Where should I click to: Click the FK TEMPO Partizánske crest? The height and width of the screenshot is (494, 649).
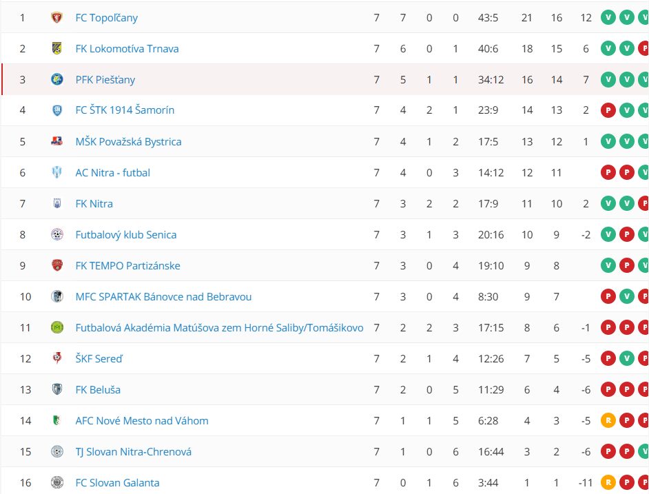click(x=56, y=265)
